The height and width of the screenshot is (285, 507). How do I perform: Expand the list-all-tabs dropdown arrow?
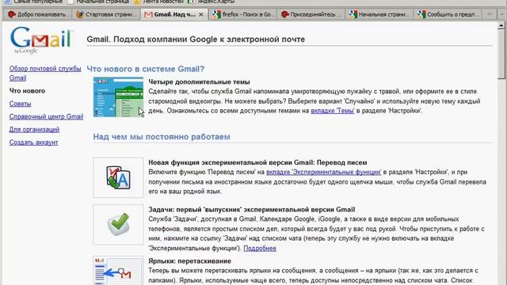click(501, 14)
